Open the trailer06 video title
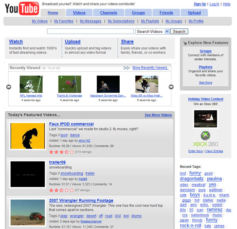The width and height of the screenshot is (237, 229). [57, 162]
